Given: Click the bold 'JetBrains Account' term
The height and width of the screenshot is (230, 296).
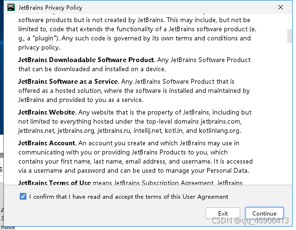Looking at the screenshot, I should tap(47, 143).
